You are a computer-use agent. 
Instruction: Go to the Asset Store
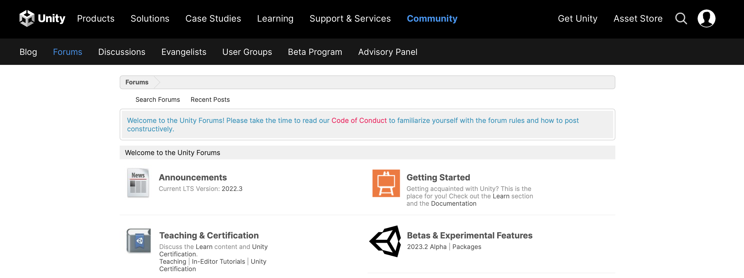(x=638, y=18)
